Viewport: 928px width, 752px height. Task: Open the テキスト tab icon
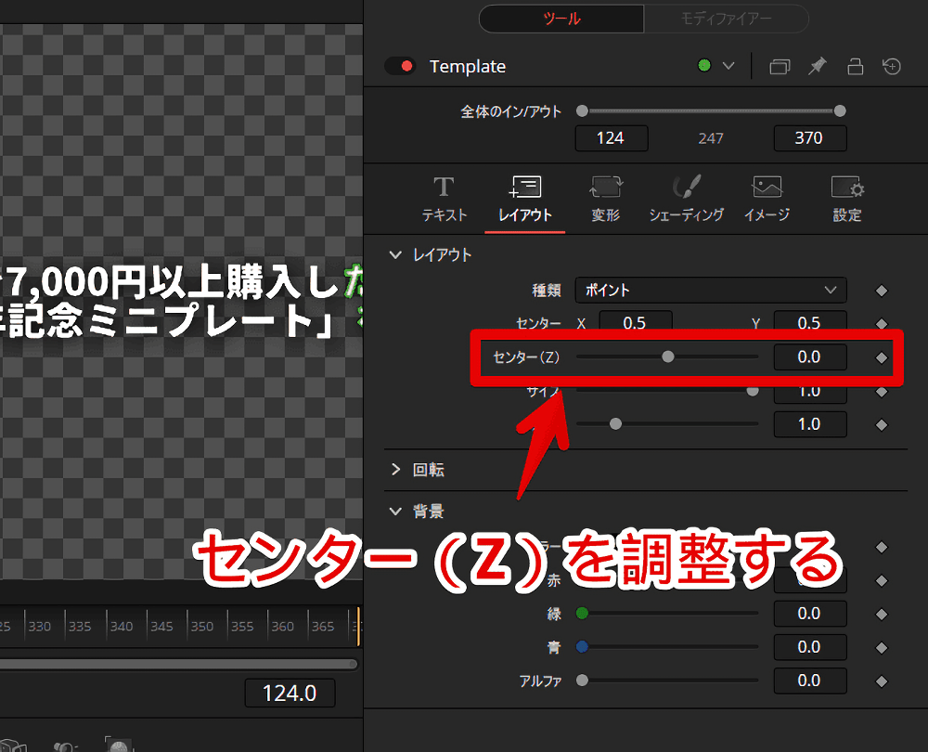[444, 188]
